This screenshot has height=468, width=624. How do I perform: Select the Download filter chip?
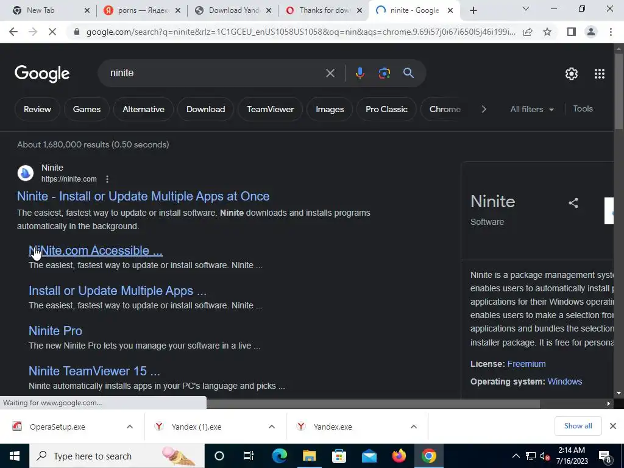pos(206,109)
